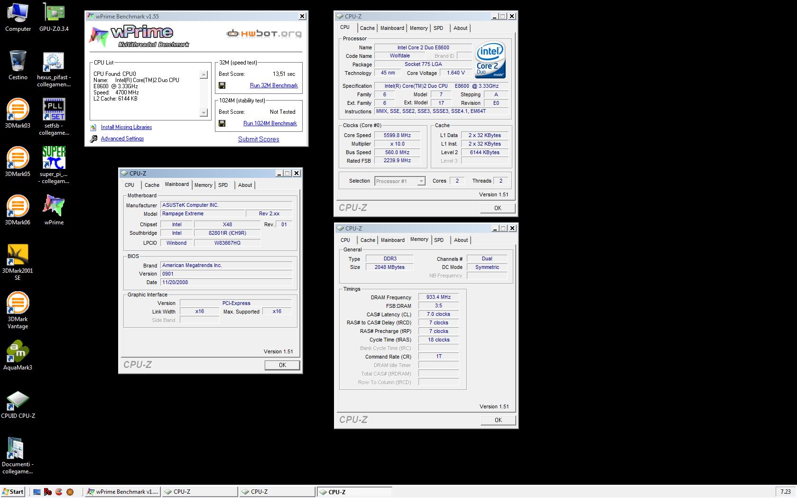
Task: Switch to Memory tab in top-right CPU-Z
Action: click(x=418, y=28)
